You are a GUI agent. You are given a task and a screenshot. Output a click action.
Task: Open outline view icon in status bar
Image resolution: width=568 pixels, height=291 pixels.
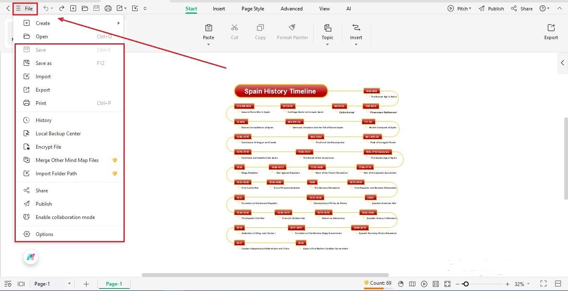8,284
